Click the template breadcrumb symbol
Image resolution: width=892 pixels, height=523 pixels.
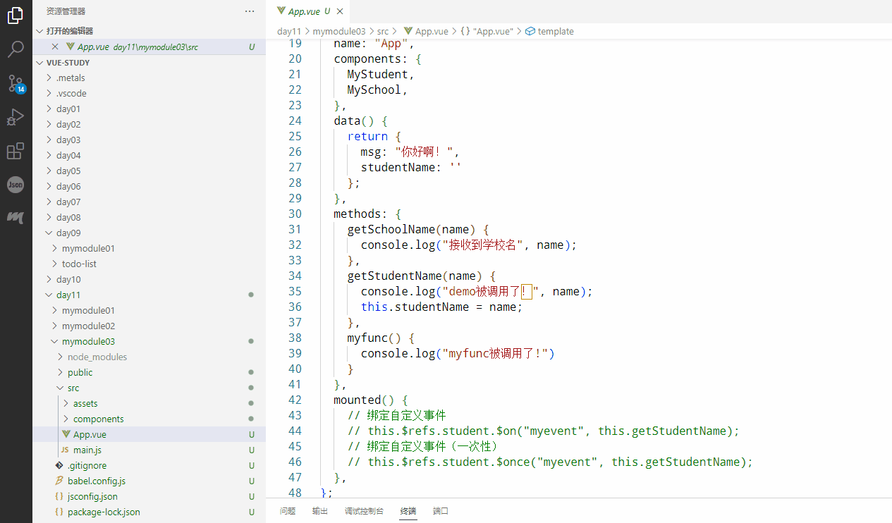tap(556, 31)
